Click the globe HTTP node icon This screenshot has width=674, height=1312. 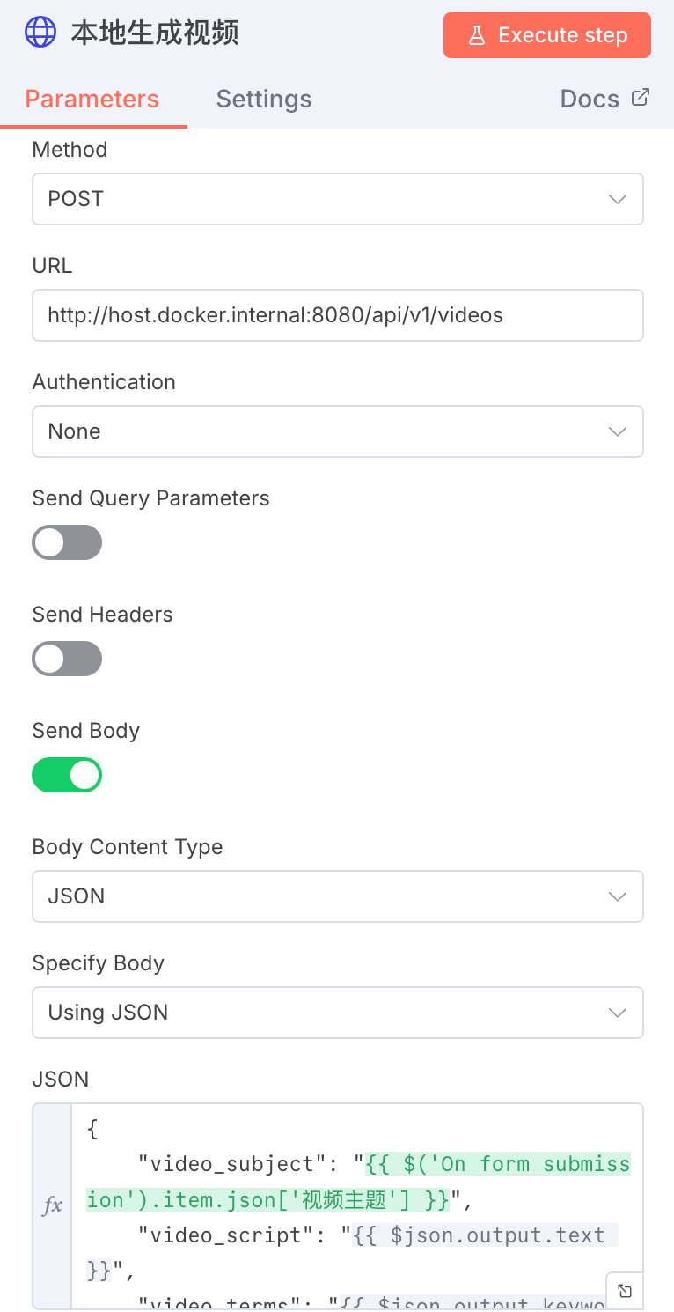tap(40, 33)
